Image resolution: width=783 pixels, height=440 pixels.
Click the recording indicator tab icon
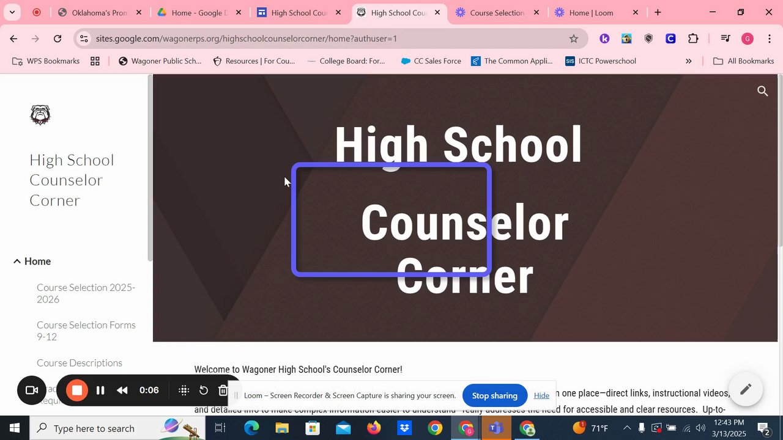pos(37,12)
